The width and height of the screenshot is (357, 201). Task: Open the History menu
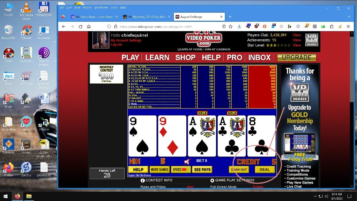87,7
